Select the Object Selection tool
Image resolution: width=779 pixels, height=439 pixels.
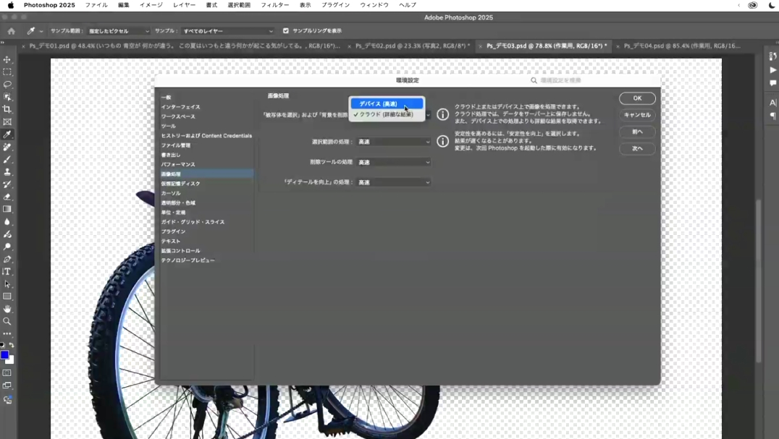click(x=7, y=97)
